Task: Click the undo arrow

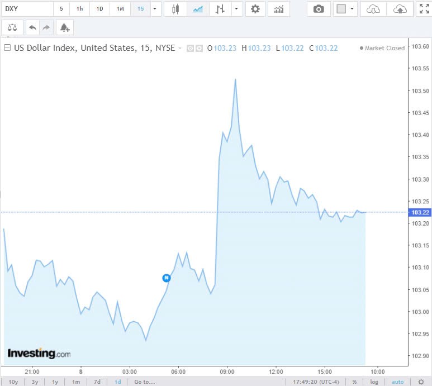Action: [32, 27]
